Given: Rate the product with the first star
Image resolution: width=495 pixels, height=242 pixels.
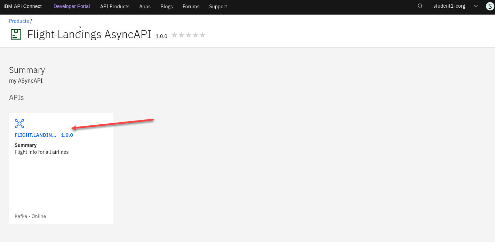Looking at the screenshot, I should 174,35.
